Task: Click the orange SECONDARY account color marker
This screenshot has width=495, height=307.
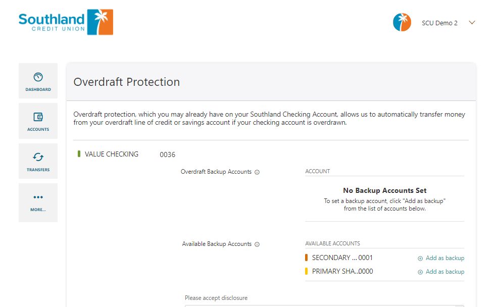Action: (x=306, y=258)
